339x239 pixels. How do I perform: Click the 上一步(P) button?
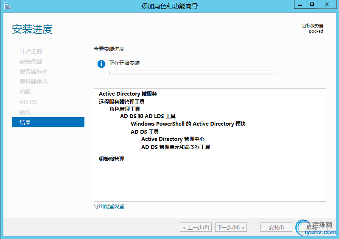point(196,227)
